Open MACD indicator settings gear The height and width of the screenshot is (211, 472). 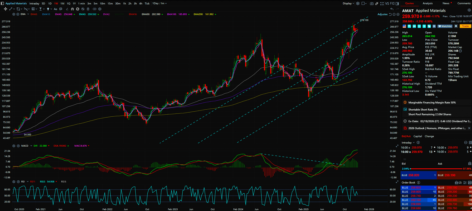click(x=14, y=146)
